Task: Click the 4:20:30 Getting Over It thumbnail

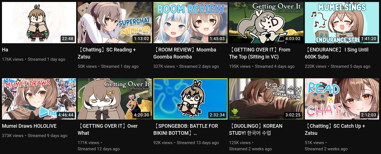Action: coord(115,99)
